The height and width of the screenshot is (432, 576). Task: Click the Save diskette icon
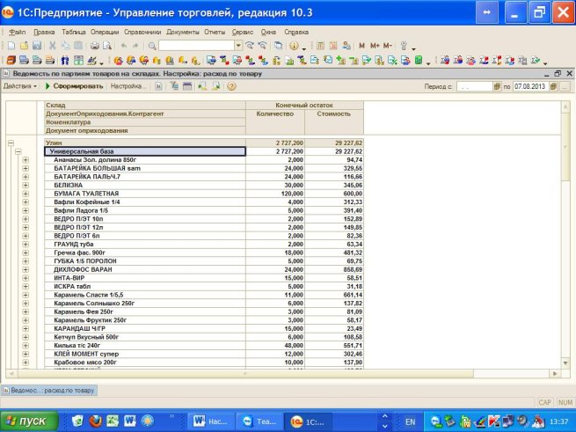click(37, 46)
